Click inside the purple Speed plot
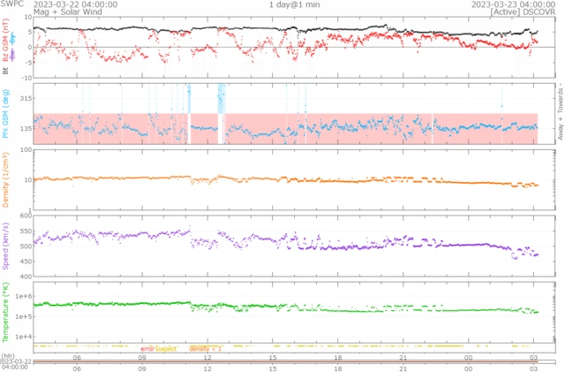This screenshot has height=372, width=565. (x=294, y=246)
